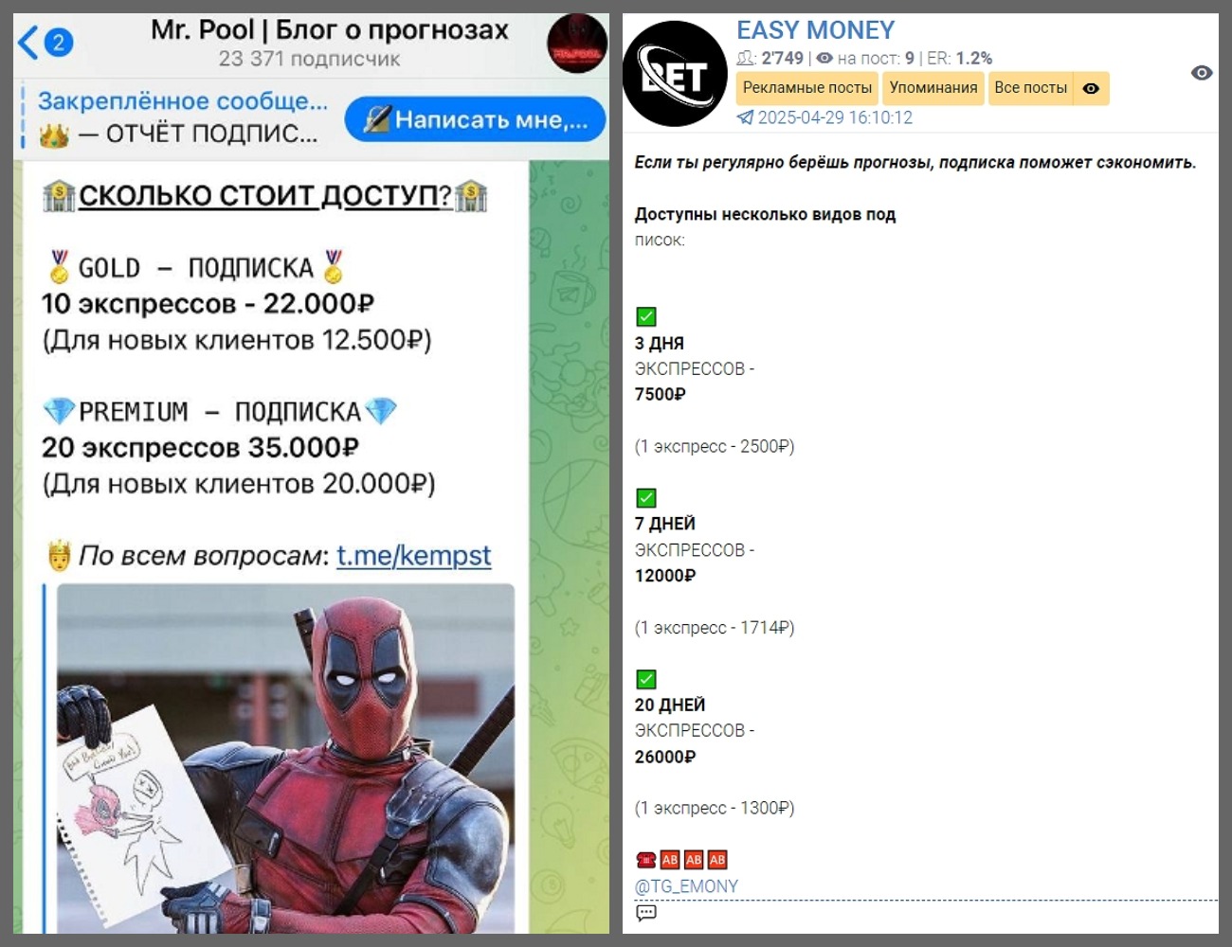1232x947 pixels.
Task: Click the green checkbox above 3 ДНЯ
Action: coord(646,317)
